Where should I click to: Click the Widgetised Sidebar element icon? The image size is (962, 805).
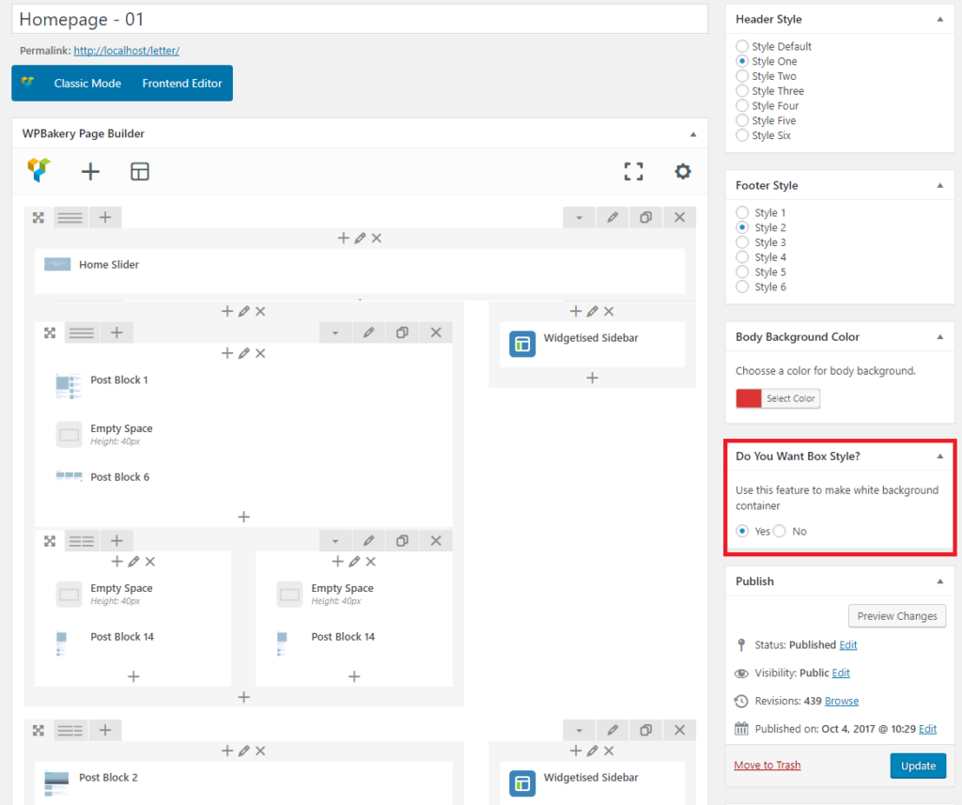(x=521, y=344)
